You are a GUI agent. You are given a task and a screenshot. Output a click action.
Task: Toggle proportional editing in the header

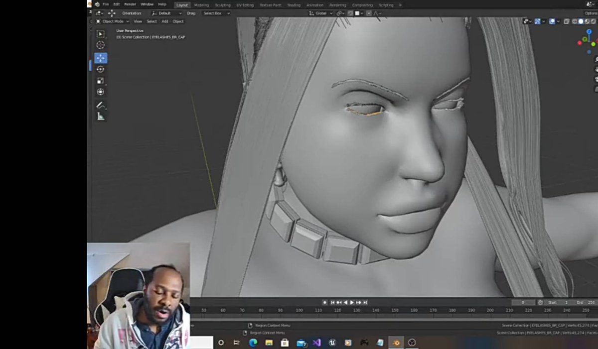[x=369, y=13]
